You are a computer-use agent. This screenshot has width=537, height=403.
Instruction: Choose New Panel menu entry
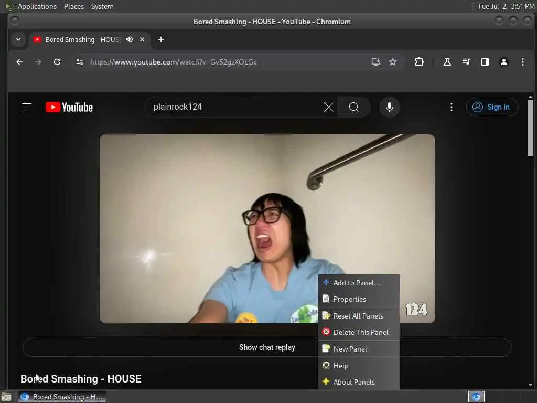click(359, 349)
